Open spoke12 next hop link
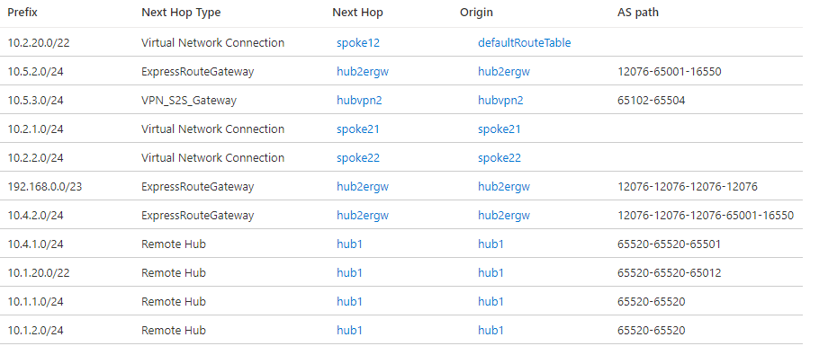 point(358,43)
